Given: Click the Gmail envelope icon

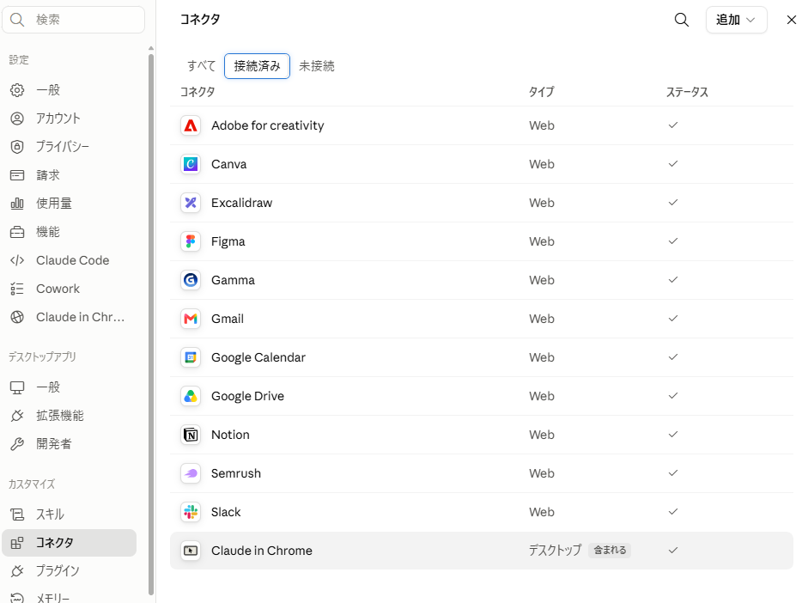Looking at the screenshot, I should coord(191,319).
